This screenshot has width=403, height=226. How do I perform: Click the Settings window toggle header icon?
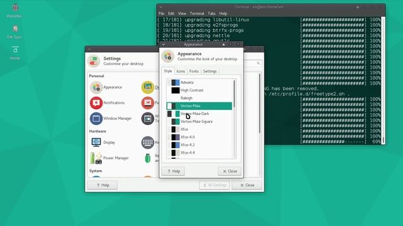94,61
